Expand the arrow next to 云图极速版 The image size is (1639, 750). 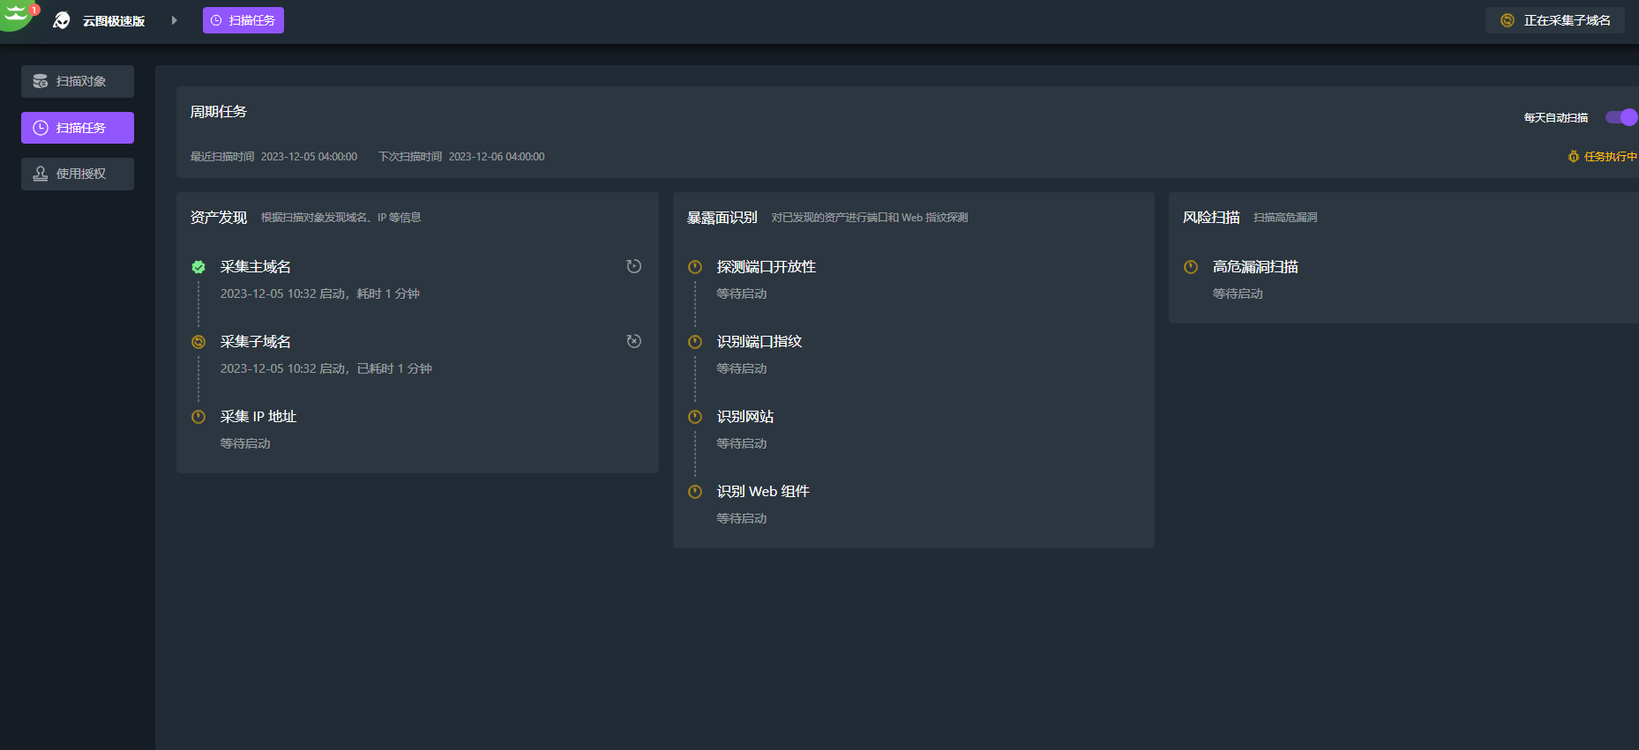[174, 20]
